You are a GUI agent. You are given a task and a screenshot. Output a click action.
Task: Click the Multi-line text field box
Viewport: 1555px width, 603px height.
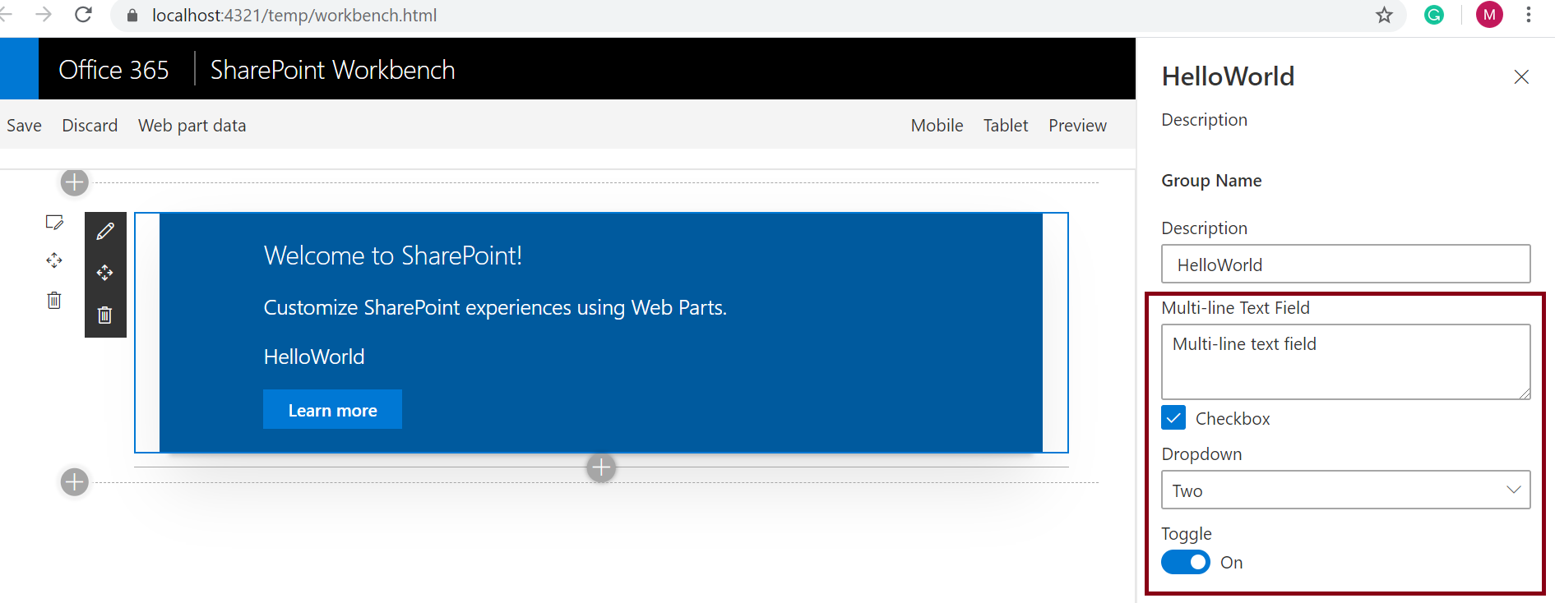(1345, 362)
